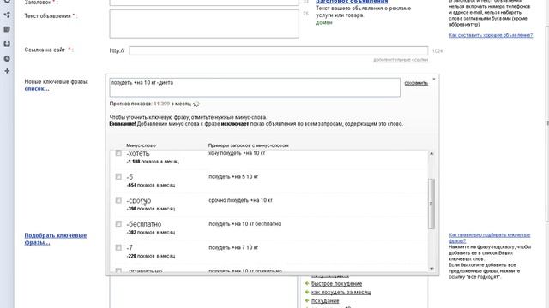This screenshot has width=549, height=308.
Task: Click scroll-up arrow of minus-word list
Action: pyautogui.click(x=431, y=154)
